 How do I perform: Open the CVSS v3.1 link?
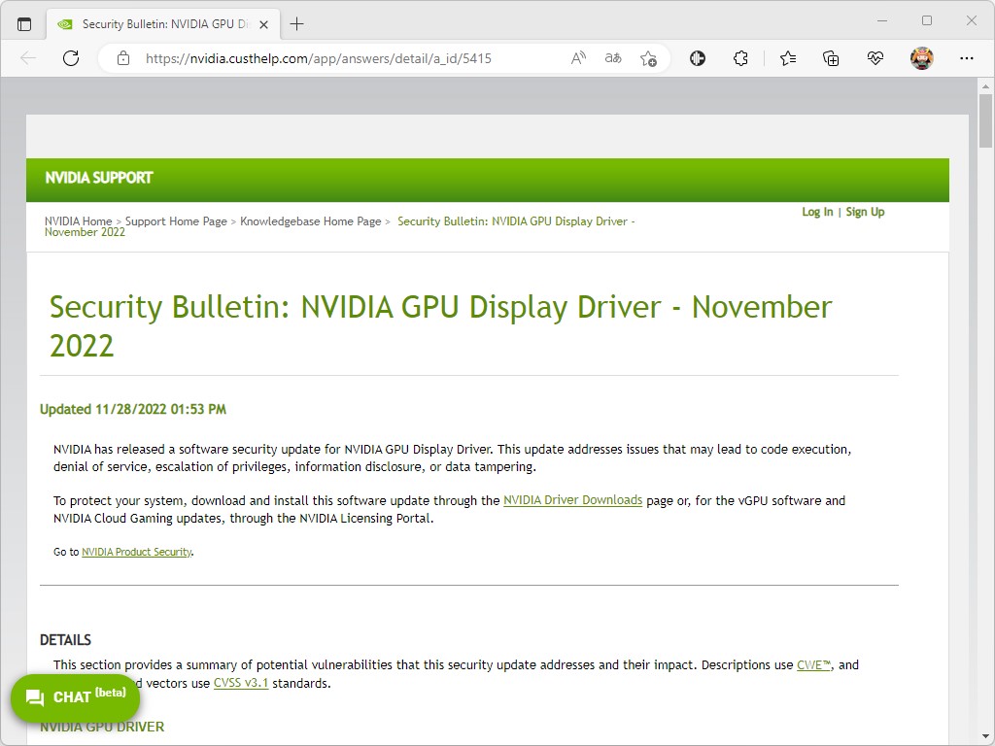241,683
